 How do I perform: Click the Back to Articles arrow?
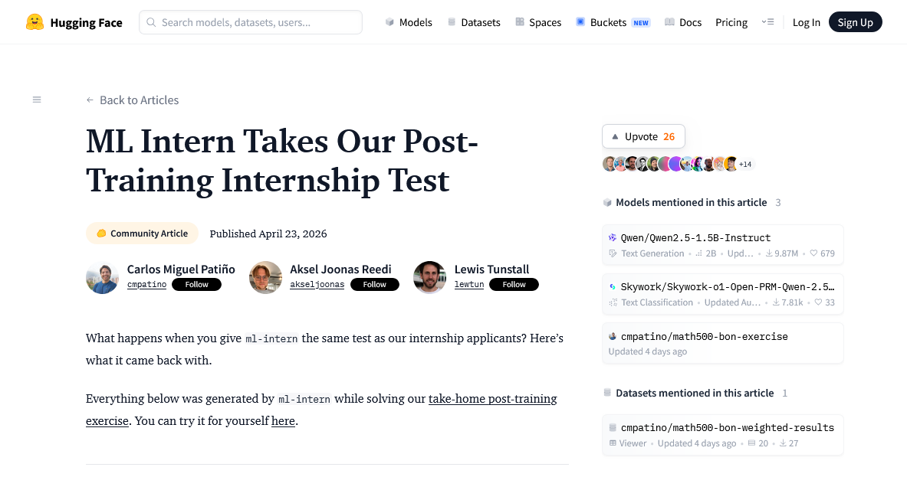pyautogui.click(x=90, y=100)
